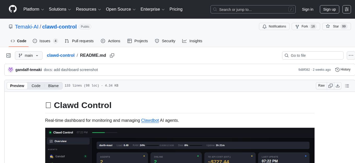Viewport: 355px width, 163px height.
Task: Click the Go to file search field
Action: [x=312, y=55]
